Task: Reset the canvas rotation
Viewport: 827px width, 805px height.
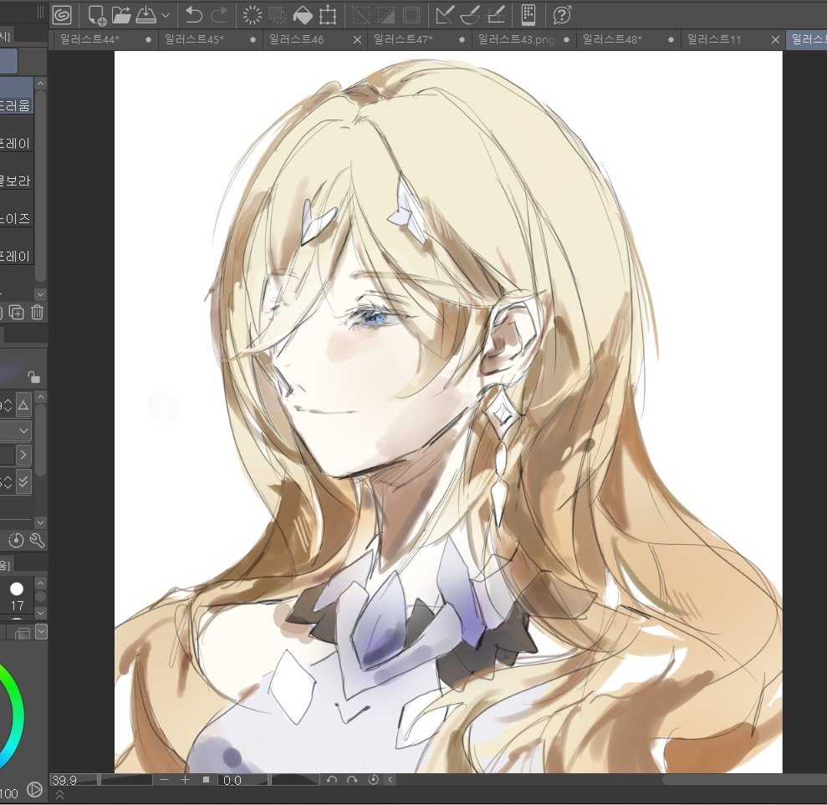Action: coord(373,780)
